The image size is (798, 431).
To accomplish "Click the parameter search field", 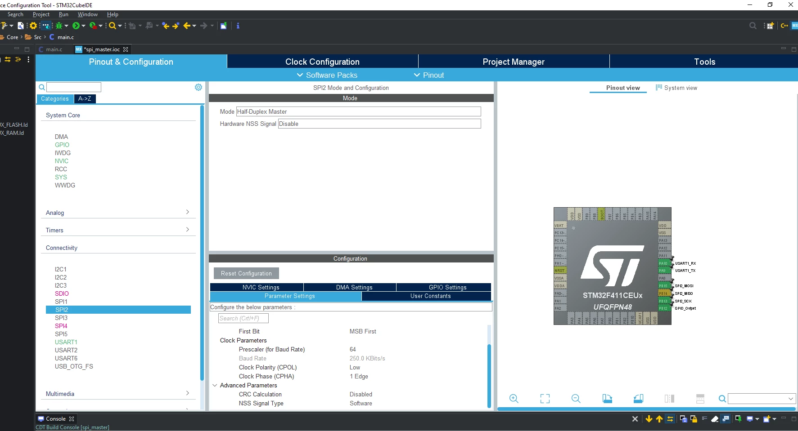I will click(243, 318).
